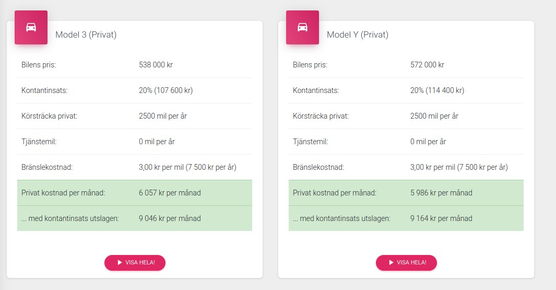
Task: Select "Bränslekostnad:" label in Model Y card
Action: pyautogui.click(x=318, y=168)
